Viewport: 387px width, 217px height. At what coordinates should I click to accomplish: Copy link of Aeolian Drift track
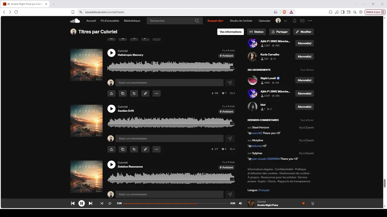click(123, 149)
